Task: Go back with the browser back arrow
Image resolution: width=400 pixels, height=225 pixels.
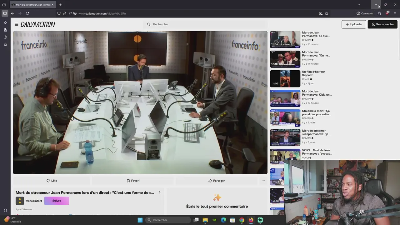Action: point(12,13)
